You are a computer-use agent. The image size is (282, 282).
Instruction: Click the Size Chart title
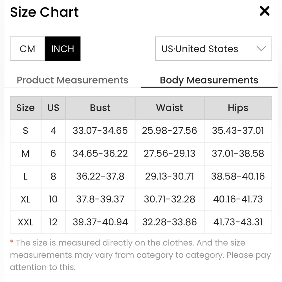44,12
